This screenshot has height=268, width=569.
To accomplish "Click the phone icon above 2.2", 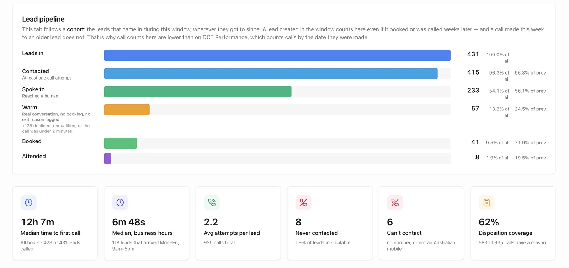I will pos(212,202).
